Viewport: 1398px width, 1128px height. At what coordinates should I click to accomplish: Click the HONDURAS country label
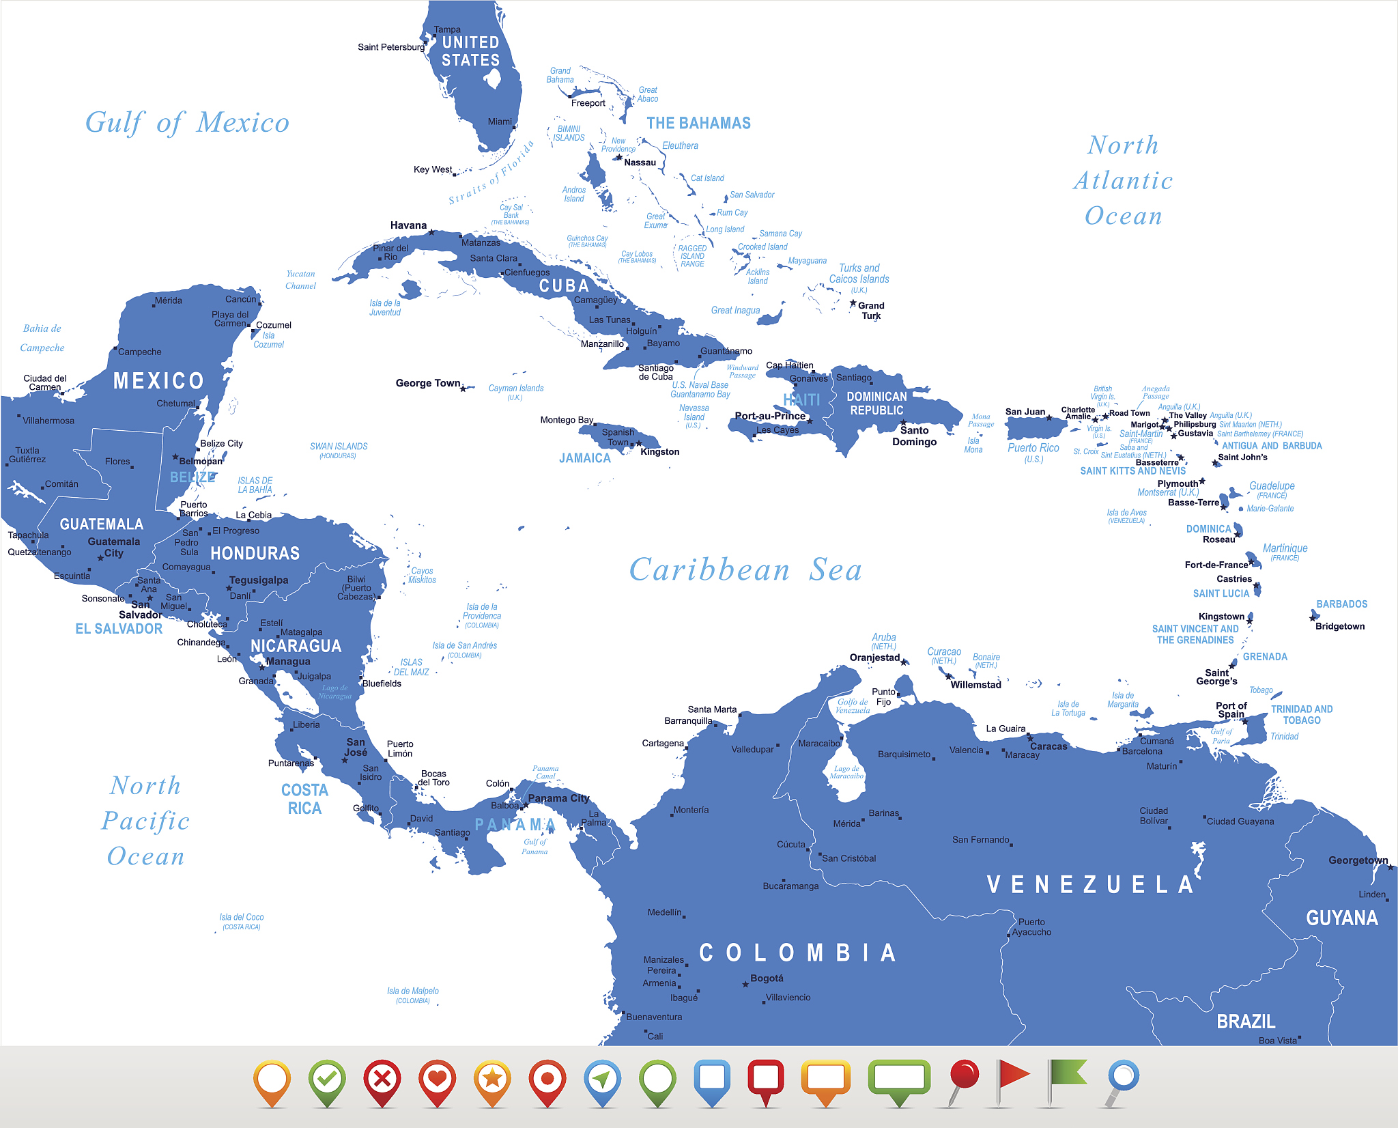(x=255, y=553)
